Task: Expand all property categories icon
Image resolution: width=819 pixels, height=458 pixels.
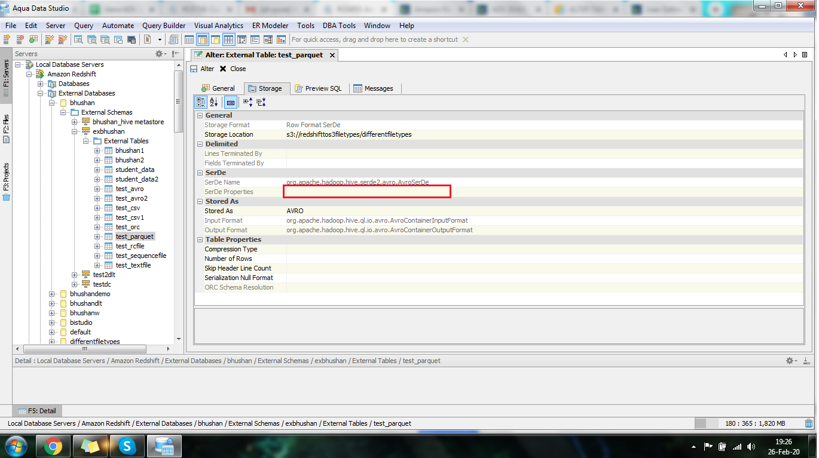Action: tap(247, 102)
